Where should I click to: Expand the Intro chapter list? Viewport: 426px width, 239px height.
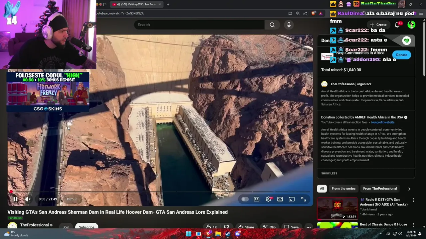click(72, 199)
